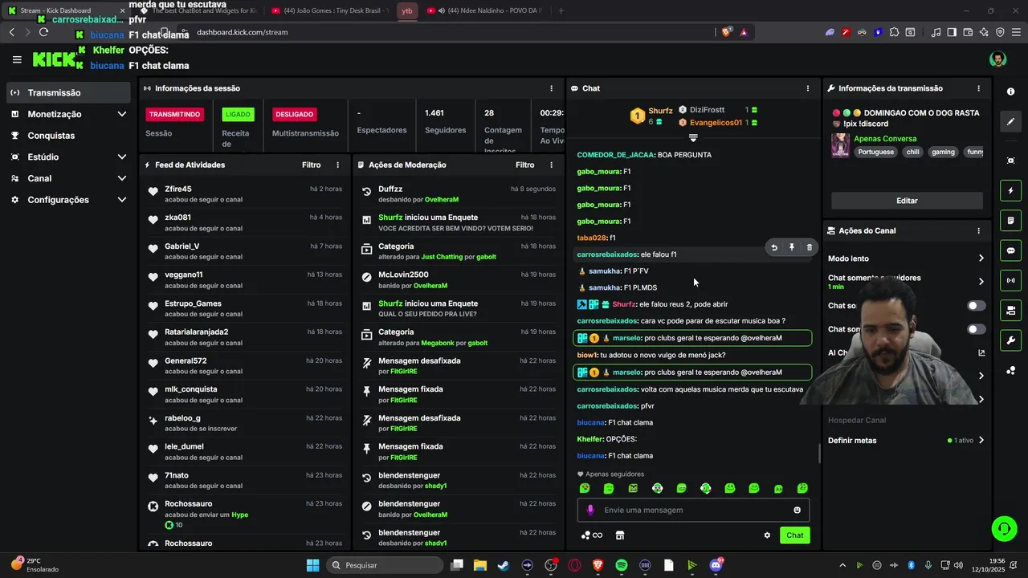Open Ações do Canal three-dot menu
Screen dimensions: 1028x578
pos(978,230)
